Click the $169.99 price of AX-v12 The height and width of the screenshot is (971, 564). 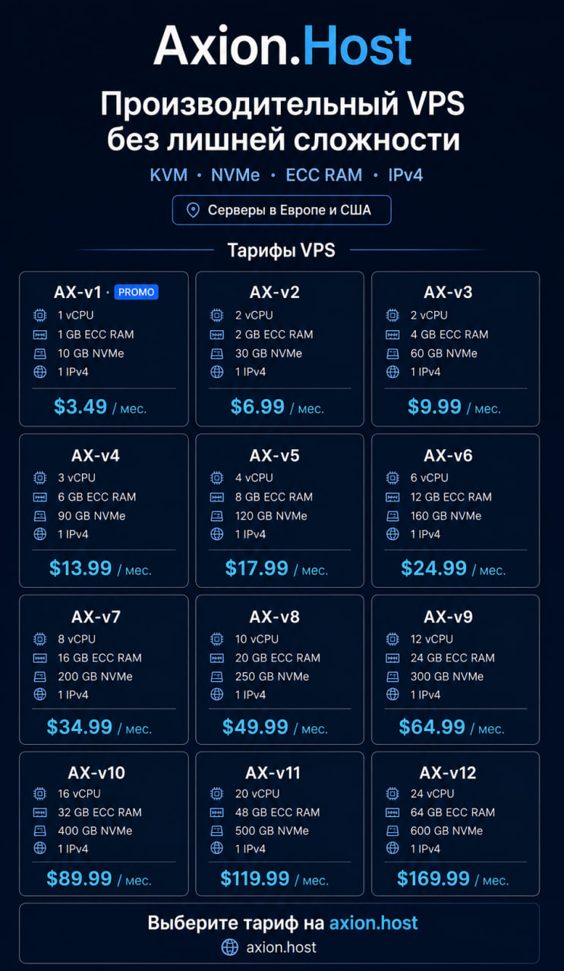433,878
